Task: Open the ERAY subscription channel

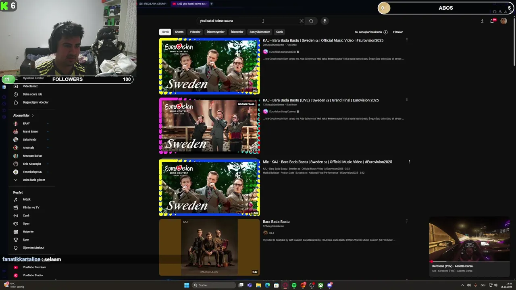Action: click(26, 124)
